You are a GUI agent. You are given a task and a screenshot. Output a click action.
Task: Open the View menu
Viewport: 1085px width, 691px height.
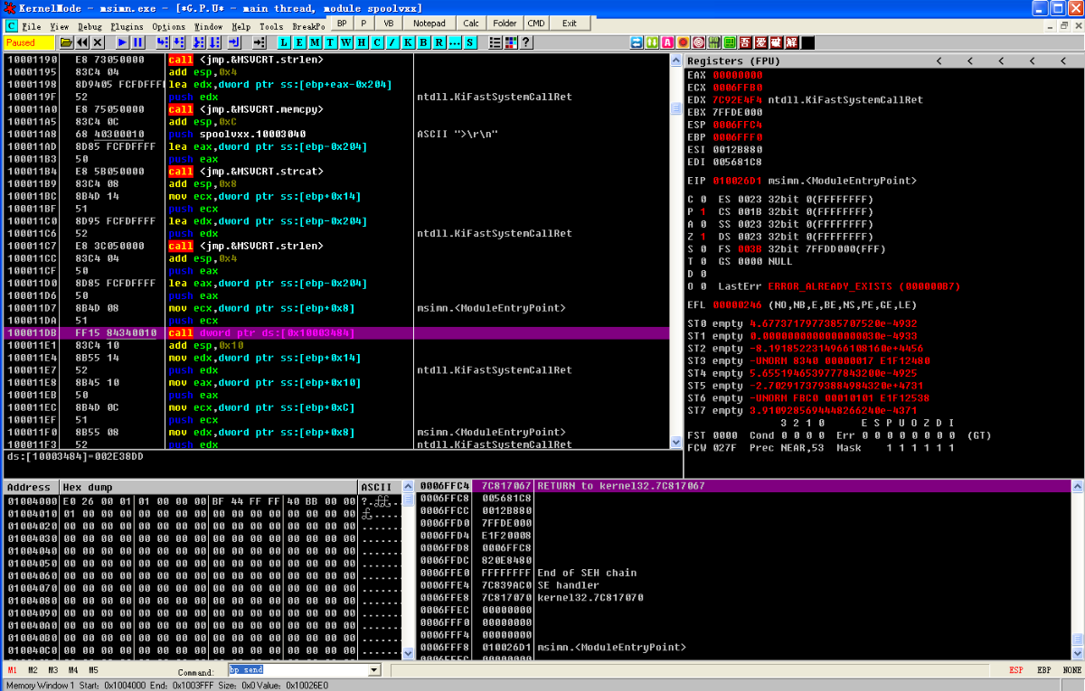point(60,26)
